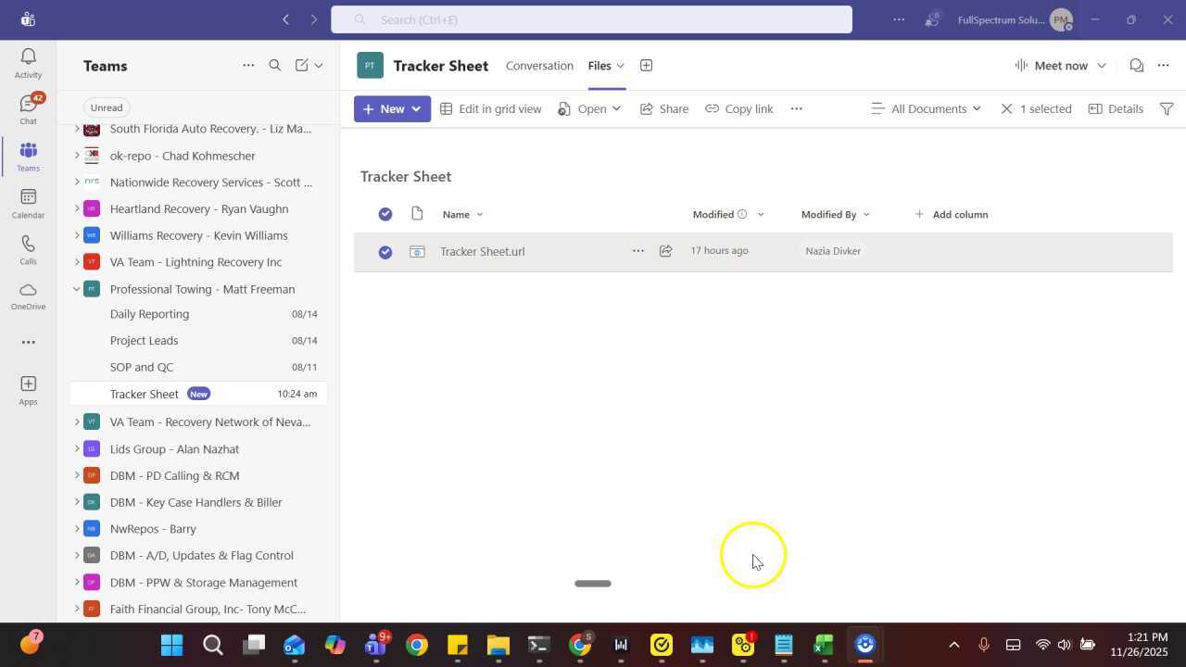Open Settings and more in title bar
Screen dimensions: 1186x667
899,19
